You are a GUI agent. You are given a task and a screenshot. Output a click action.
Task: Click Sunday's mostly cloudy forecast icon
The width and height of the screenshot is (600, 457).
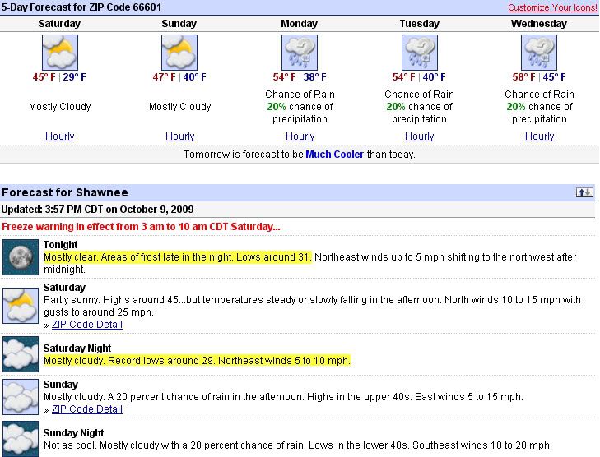pyautogui.click(x=179, y=53)
